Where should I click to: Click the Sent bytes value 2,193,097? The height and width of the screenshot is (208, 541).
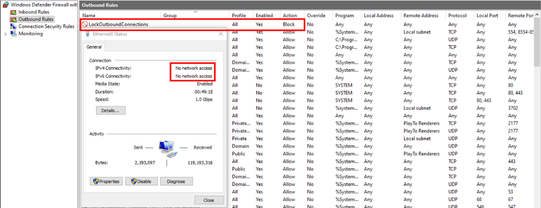coord(145,163)
